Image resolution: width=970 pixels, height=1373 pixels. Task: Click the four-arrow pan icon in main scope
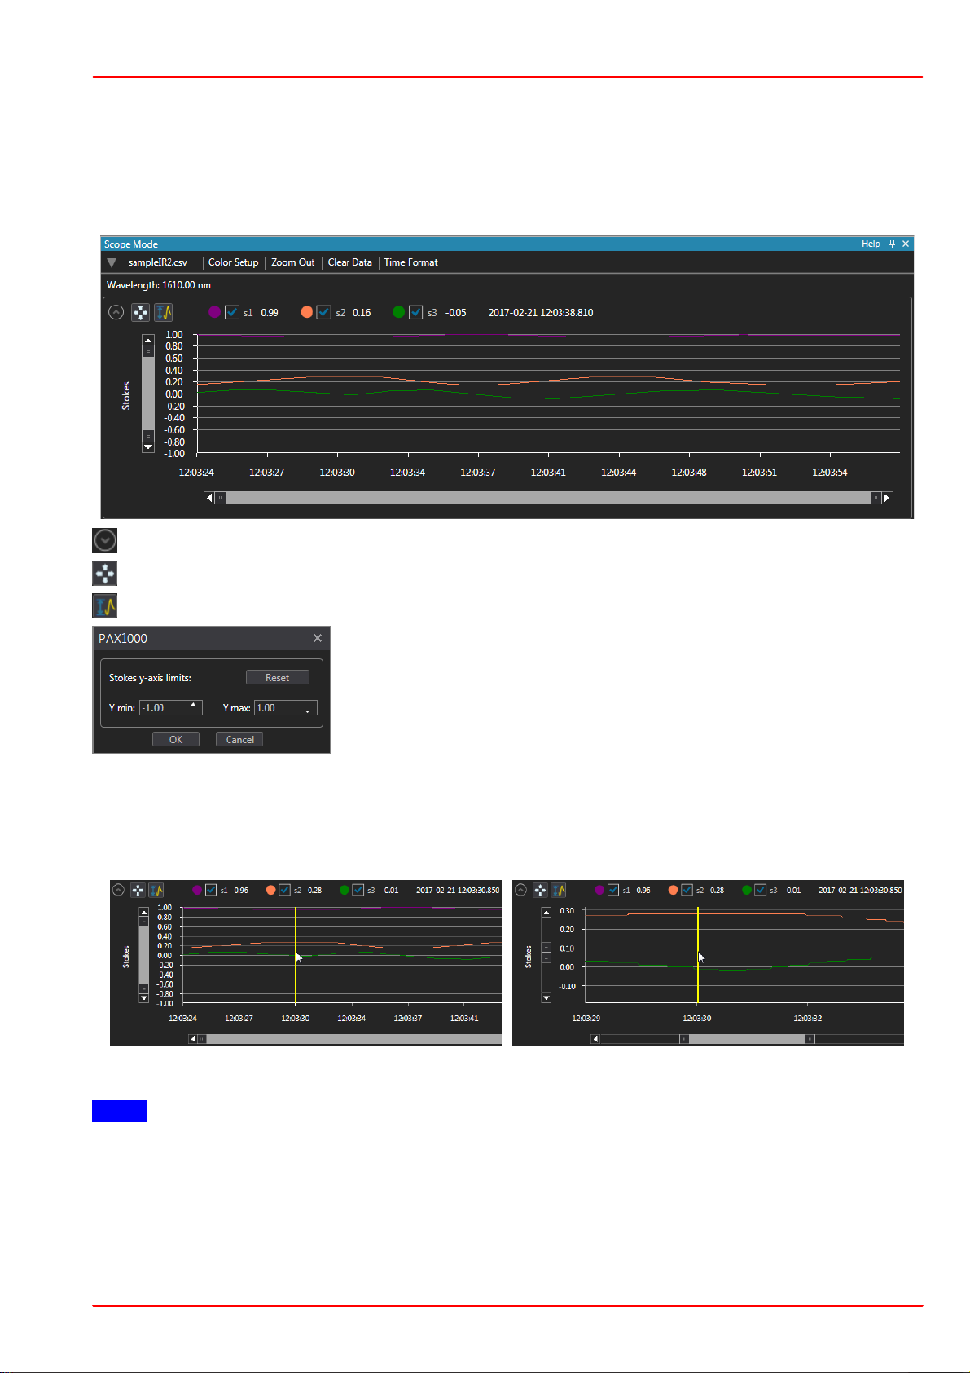point(141,312)
